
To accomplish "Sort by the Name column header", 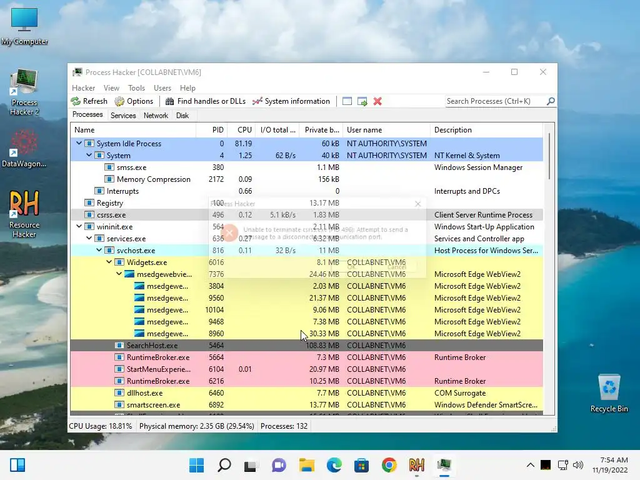I will click(133, 130).
